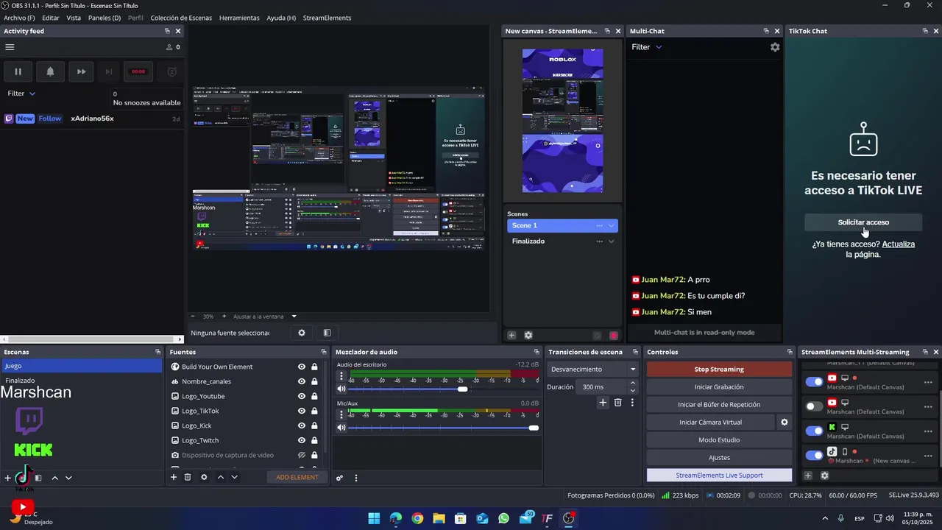The height and width of the screenshot is (530, 942).
Task: Open the Activity feed hamburger menu
Action: (10, 47)
